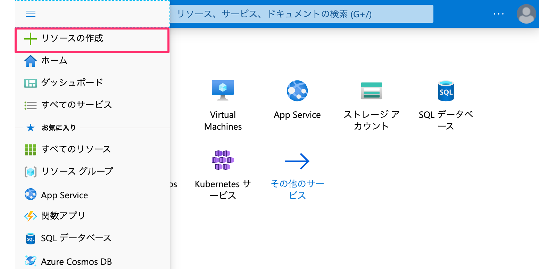The height and width of the screenshot is (269, 539).
Task: Open SQL データベース label in main services
Action: point(446,120)
